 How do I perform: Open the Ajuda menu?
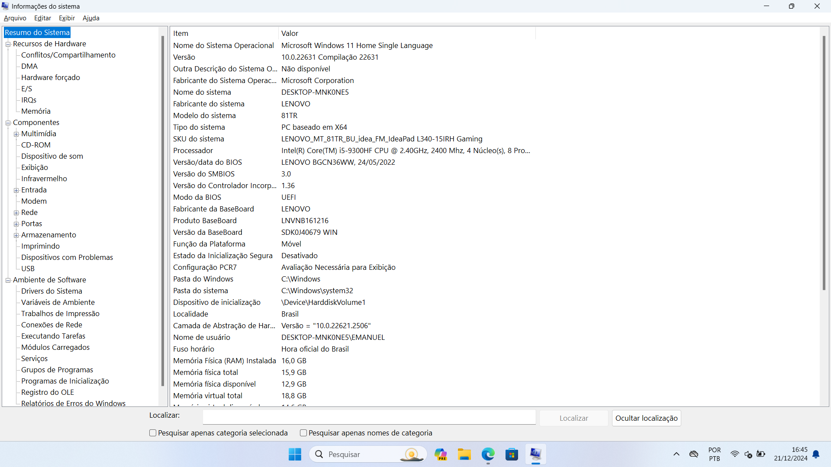(x=91, y=18)
